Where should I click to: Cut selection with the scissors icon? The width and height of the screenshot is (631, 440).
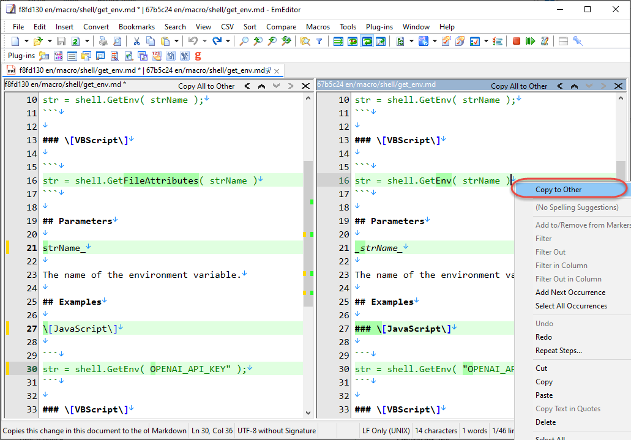(x=137, y=41)
